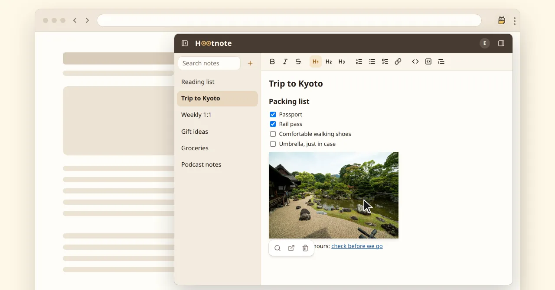
Task: Insert a hyperlink using the link icon
Action: point(398,62)
